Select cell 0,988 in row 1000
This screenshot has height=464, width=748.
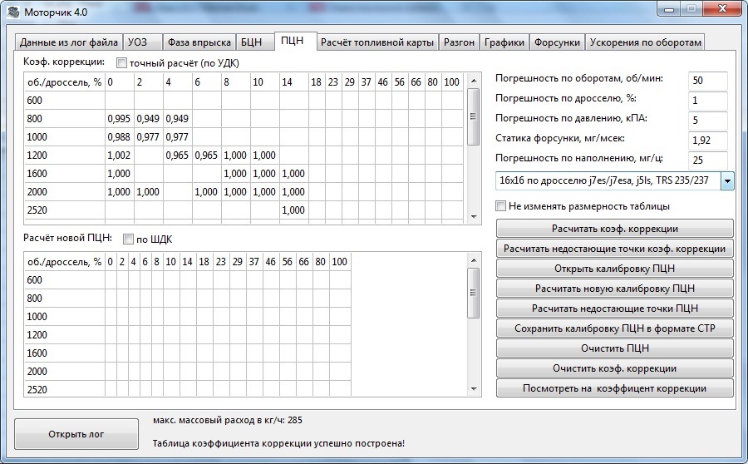[119, 137]
